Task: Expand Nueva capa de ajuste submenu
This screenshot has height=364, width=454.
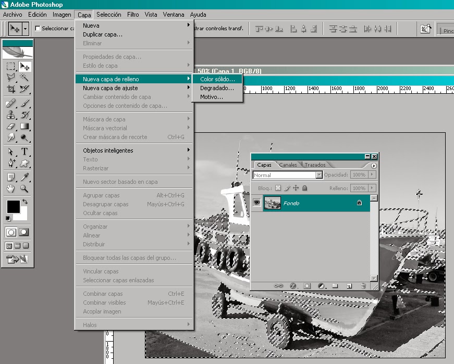Action: [134, 88]
